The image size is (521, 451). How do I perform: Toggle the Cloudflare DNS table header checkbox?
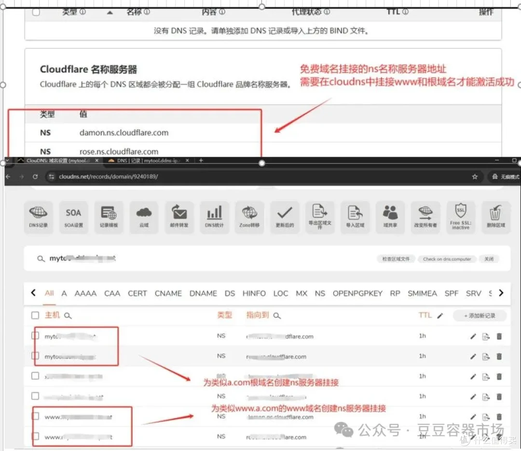pyautogui.click(x=36, y=12)
